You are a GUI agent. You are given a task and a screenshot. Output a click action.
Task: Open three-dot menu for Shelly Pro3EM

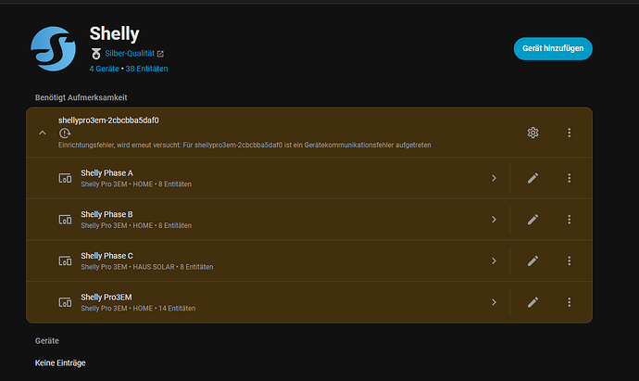tap(569, 302)
